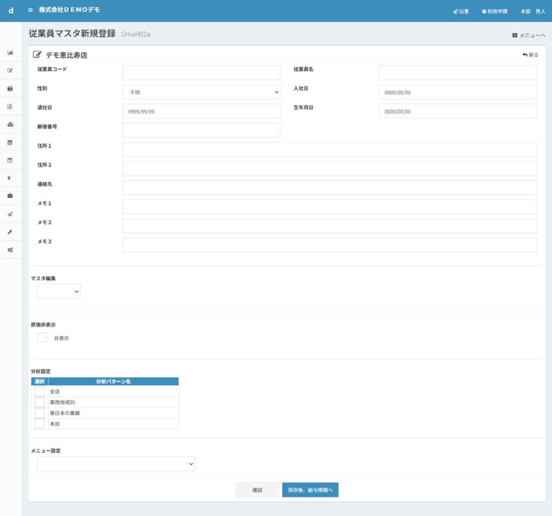Open the メニュー設定 dropdown
The height and width of the screenshot is (516, 552).
[116, 464]
